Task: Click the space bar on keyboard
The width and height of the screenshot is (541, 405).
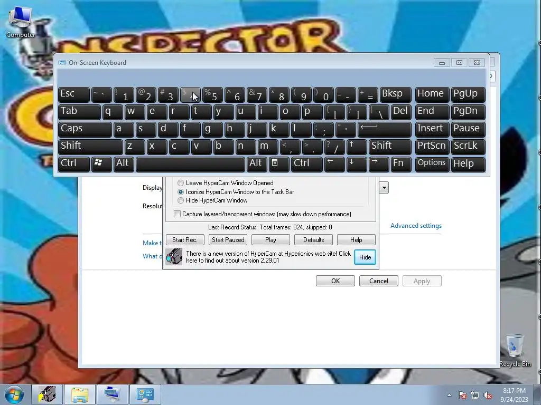Action: 190,164
